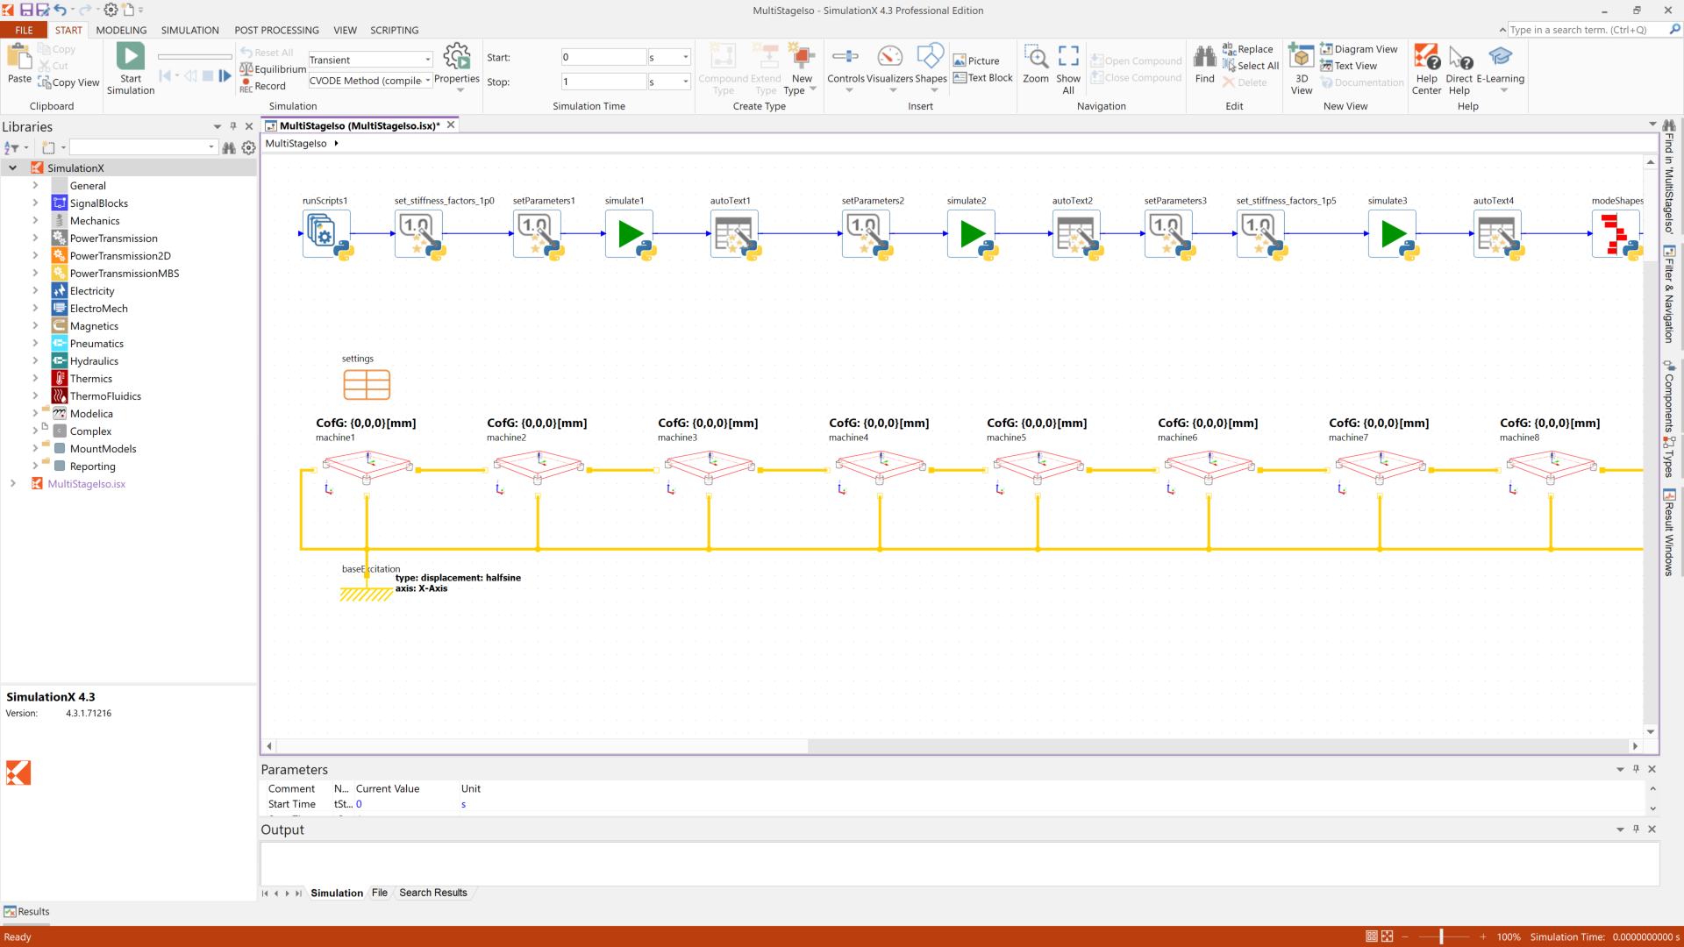Click the Find binoculars icon
The height and width of the screenshot is (947, 1684).
pyautogui.click(x=1205, y=58)
